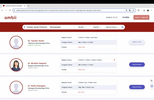Screen dimensions: 154x100
Task: Click the Tsukuba location input field
Action: (37, 27)
